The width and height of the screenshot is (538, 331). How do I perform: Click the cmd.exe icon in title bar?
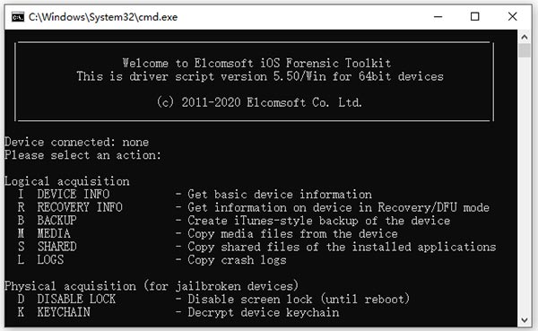18,17
